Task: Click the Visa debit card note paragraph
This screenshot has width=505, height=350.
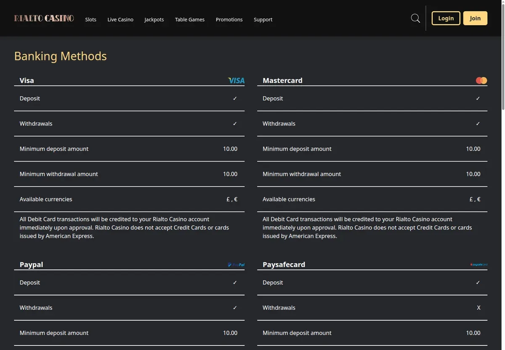Action: 124,227
